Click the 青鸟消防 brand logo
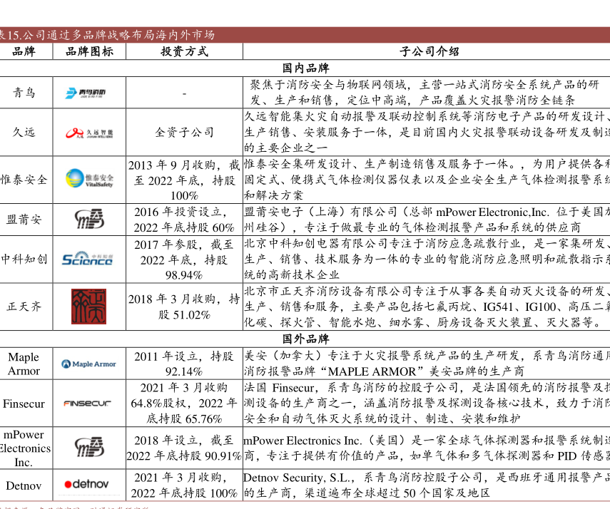The height and width of the screenshot is (509, 610). point(86,93)
